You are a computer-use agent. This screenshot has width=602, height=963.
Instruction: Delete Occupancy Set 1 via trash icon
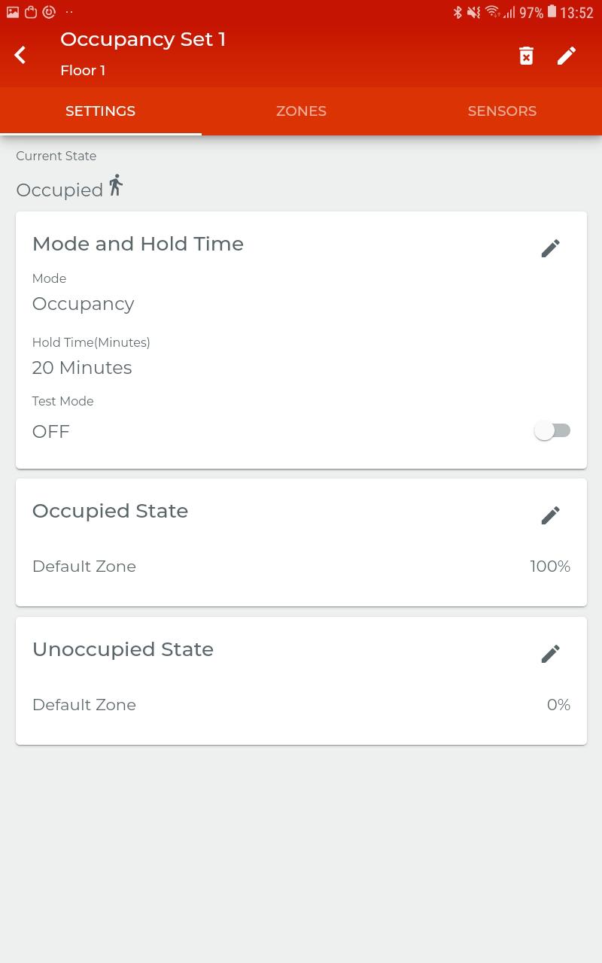[526, 55]
